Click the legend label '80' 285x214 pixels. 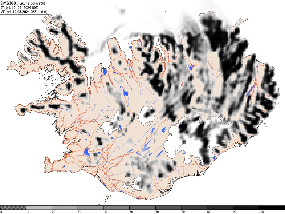[x=209, y=212]
